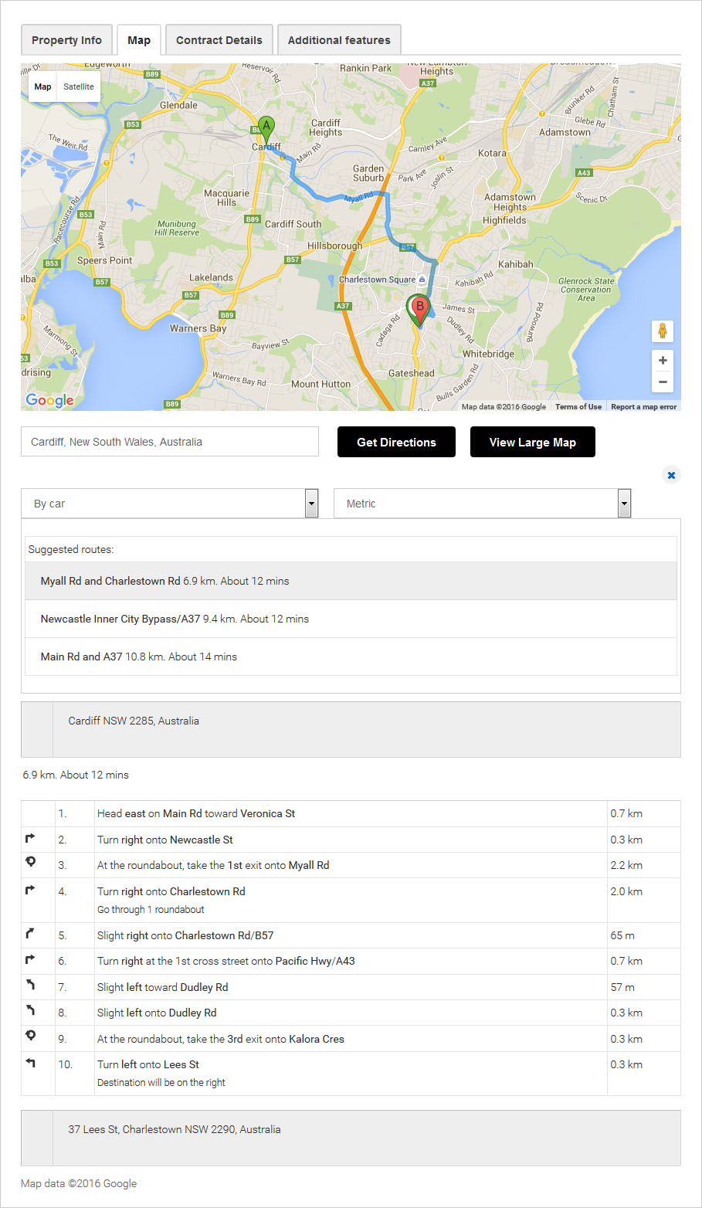This screenshot has width=702, height=1208.
Task: Click step 10 Turn left onto Lees St
Action: coord(351,1073)
